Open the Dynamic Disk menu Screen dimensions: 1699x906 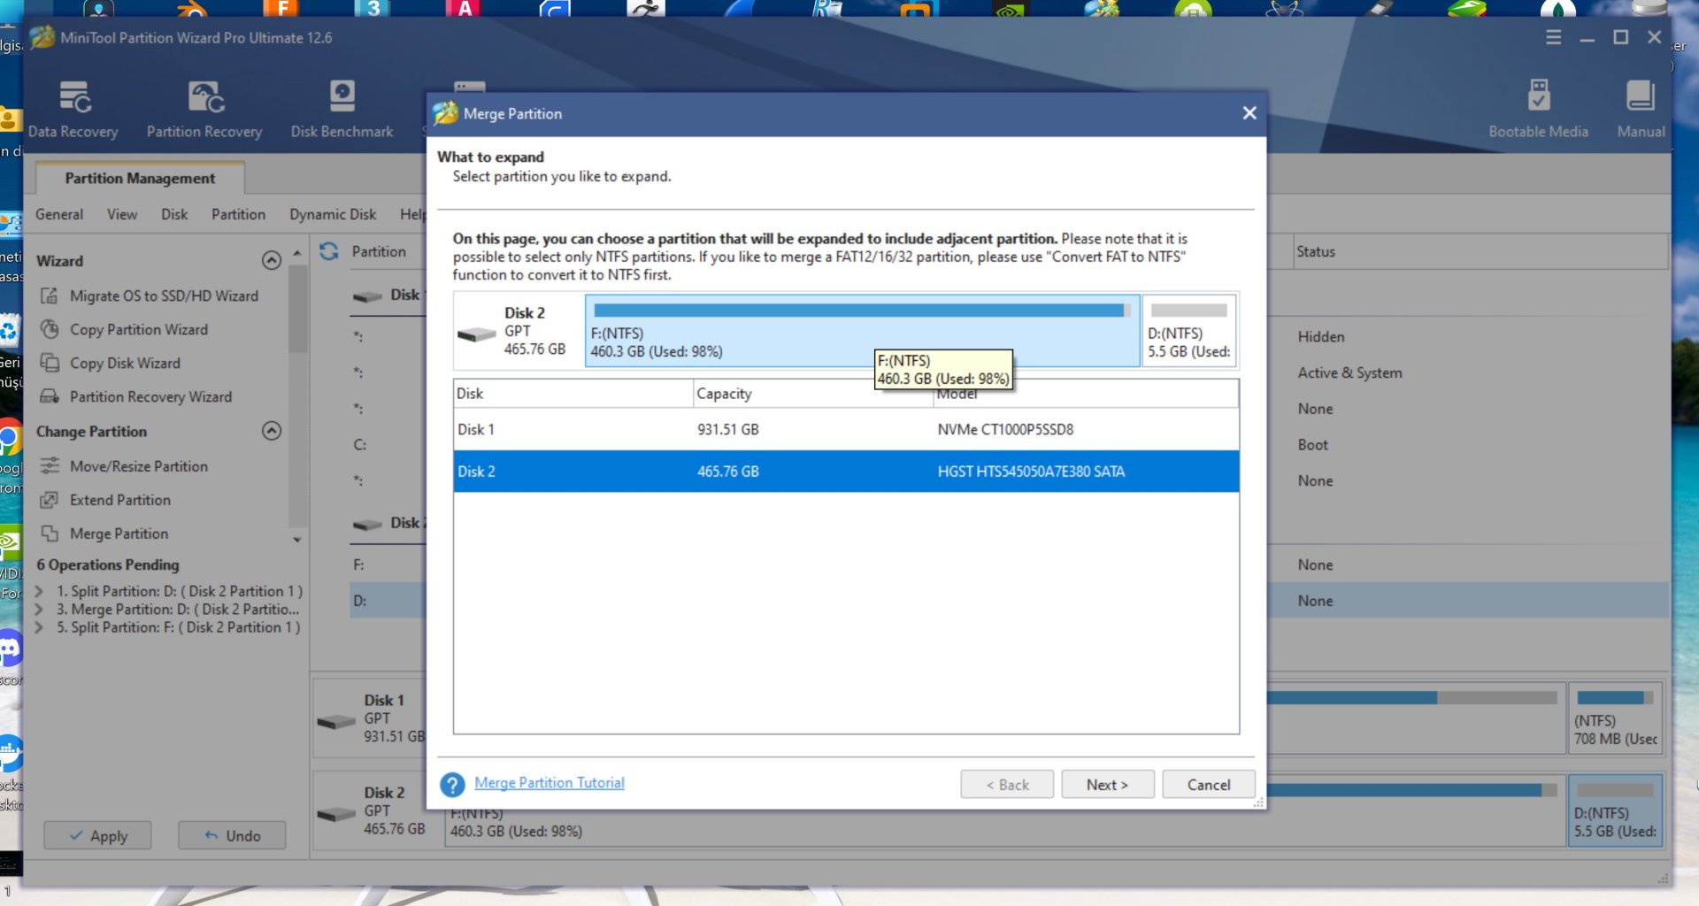tap(333, 214)
